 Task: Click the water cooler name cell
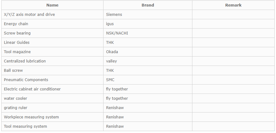[52, 98]
